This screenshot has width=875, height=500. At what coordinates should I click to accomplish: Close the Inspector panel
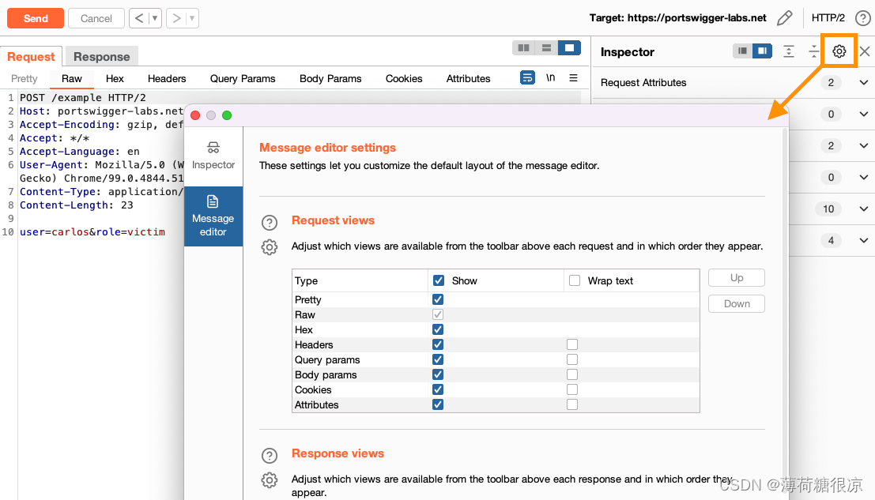tap(865, 51)
